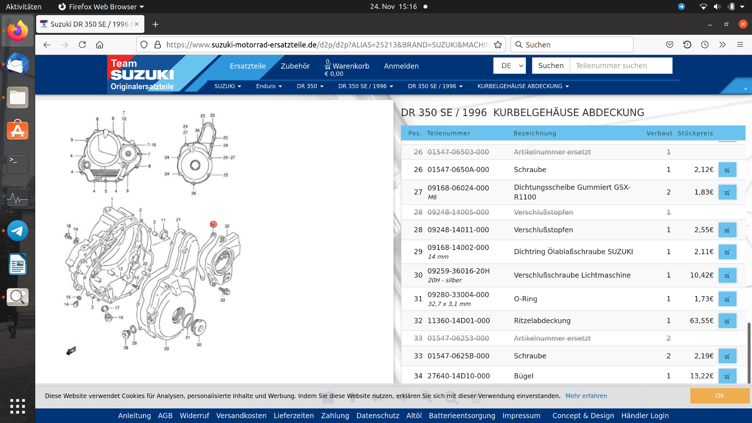Add Ritzelabdeckung to cart via cart icon
752x423 pixels.
[x=727, y=321]
